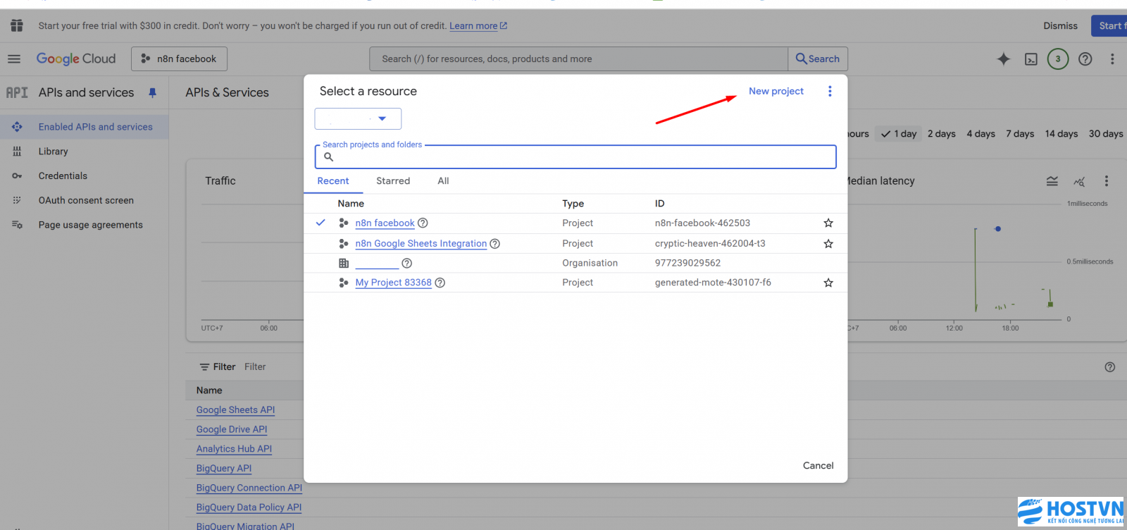Open BigQuery Data Policy API link

tap(249, 507)
